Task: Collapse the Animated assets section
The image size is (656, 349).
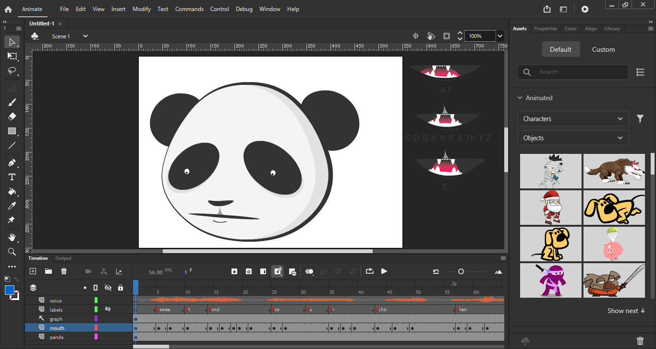Action: pos(520,98)
